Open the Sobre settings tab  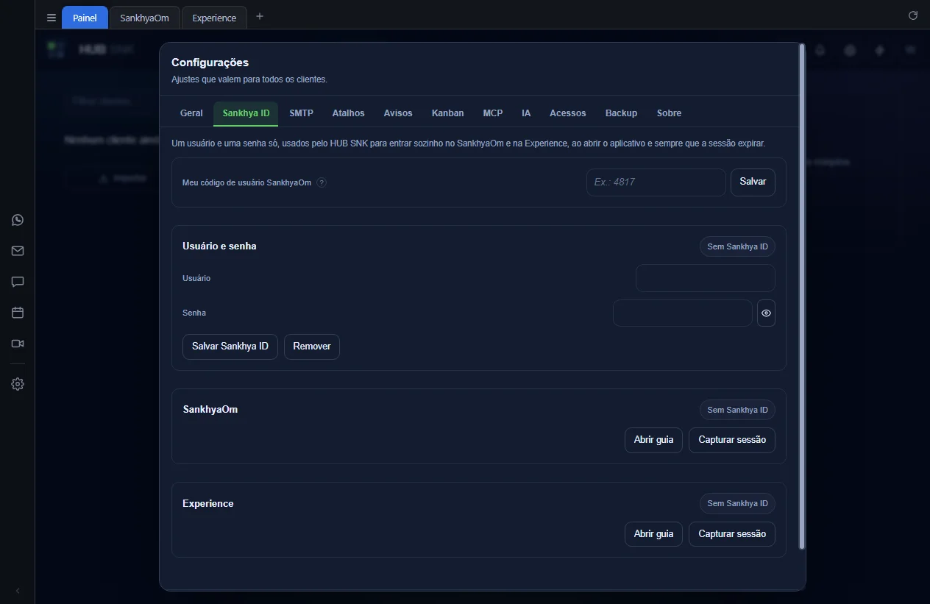coord(669,113)
